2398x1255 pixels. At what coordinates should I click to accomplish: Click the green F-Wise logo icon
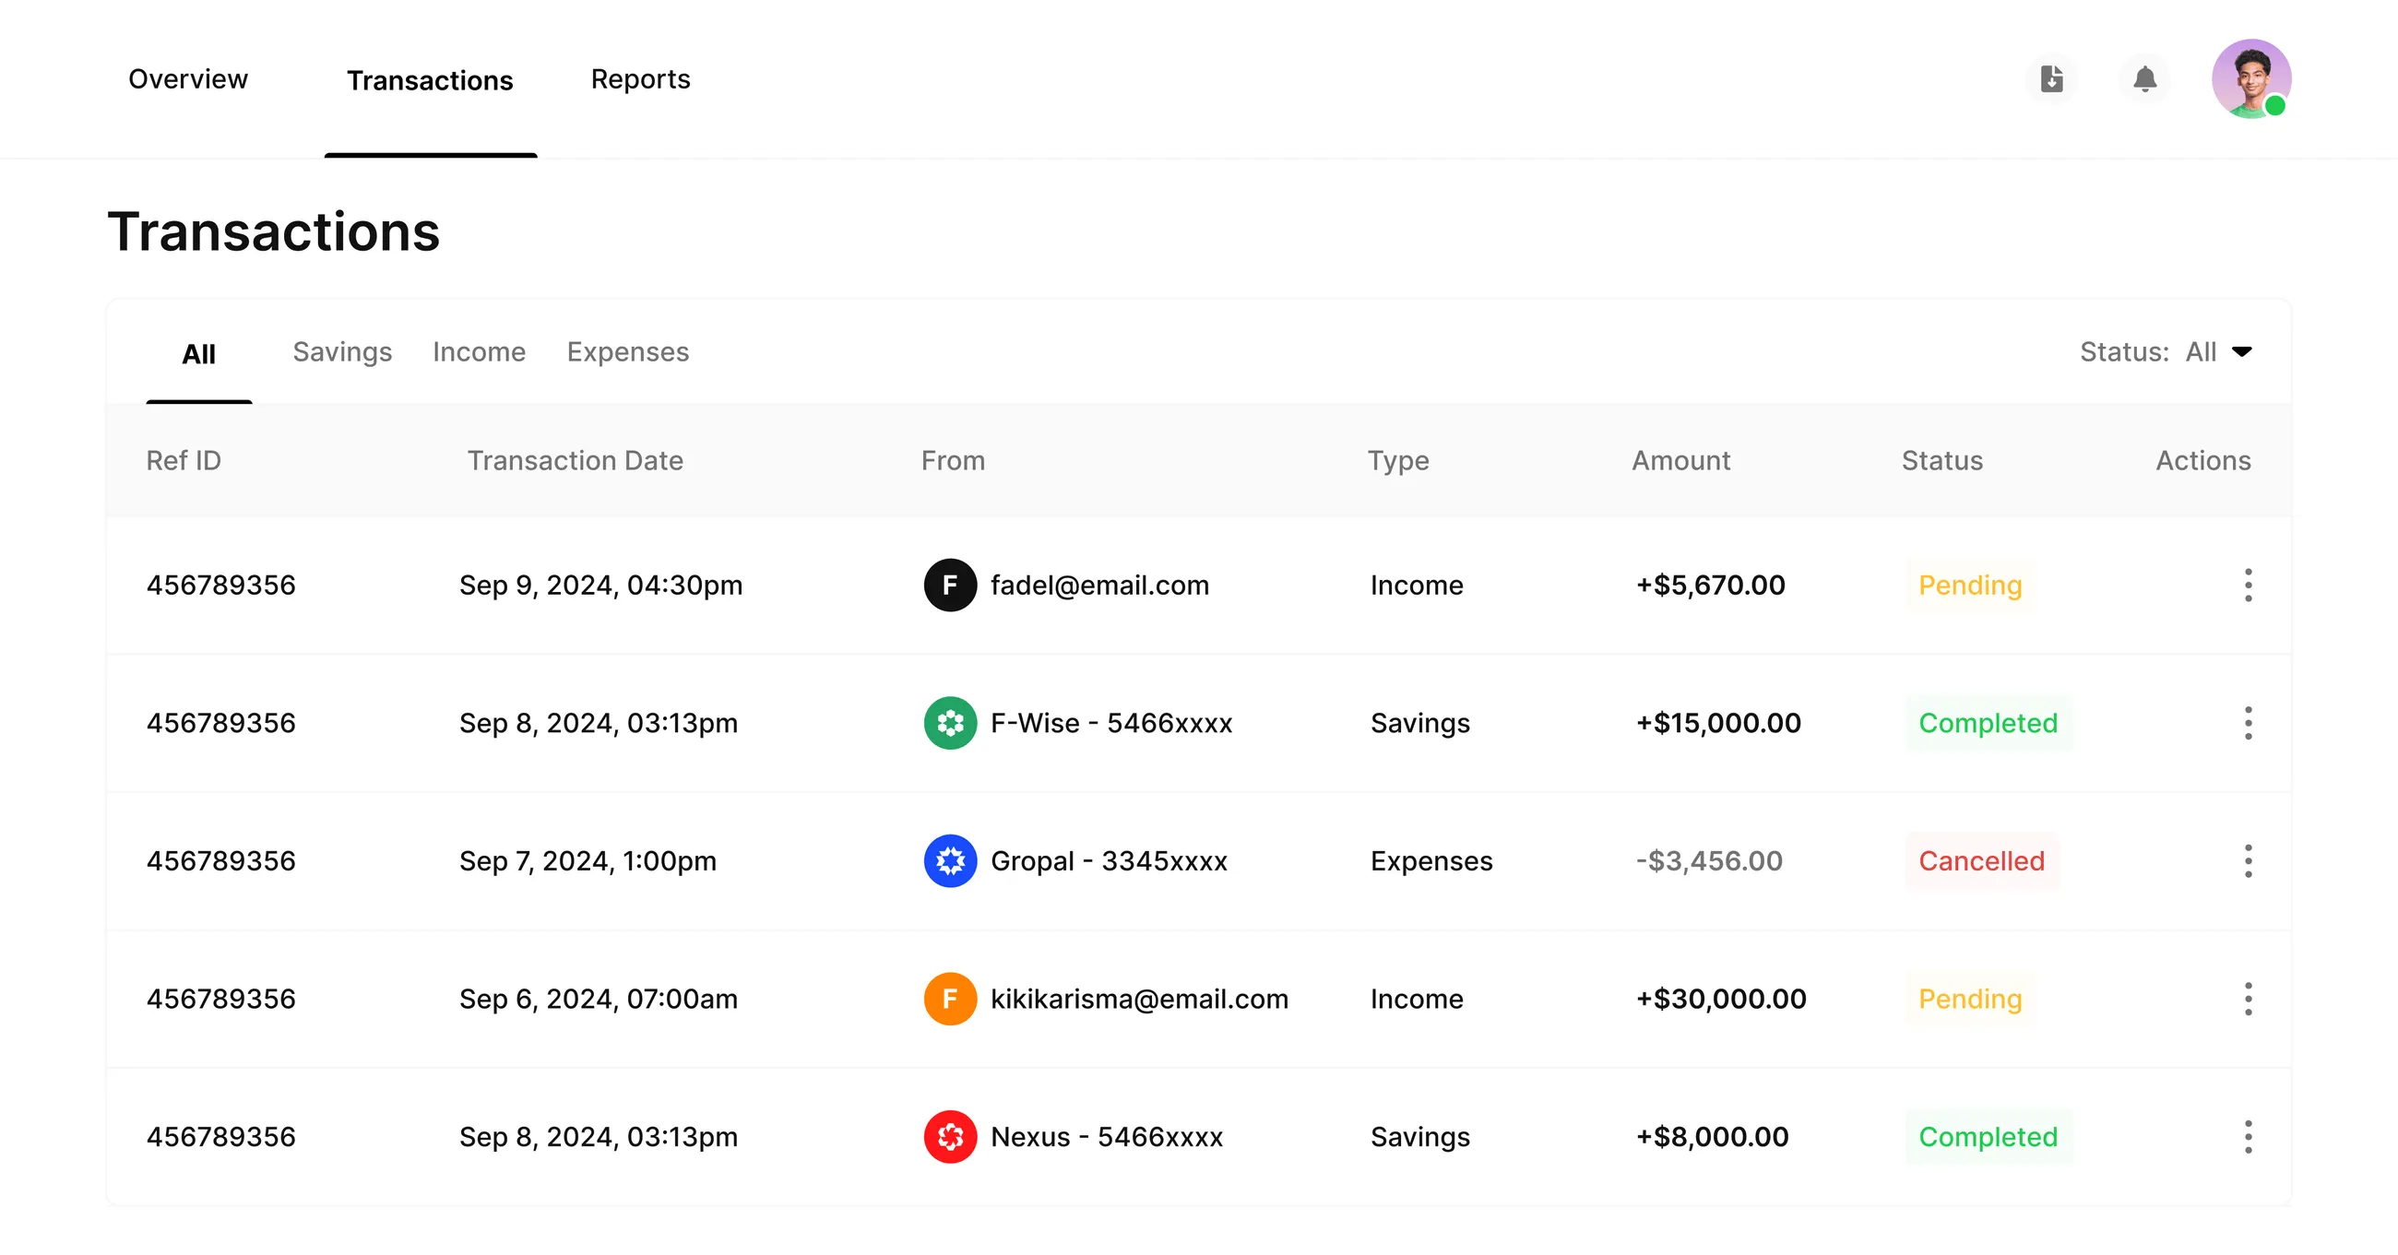[950, 723]
